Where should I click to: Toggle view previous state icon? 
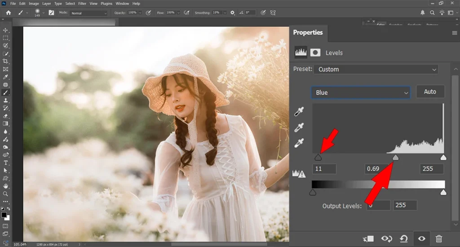386,238
